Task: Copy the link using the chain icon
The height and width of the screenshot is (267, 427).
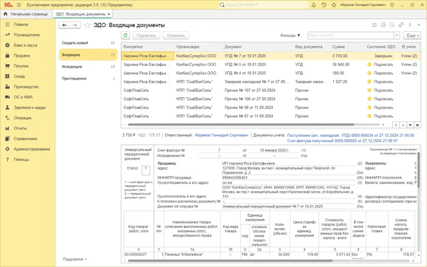Action: (401, 25)
